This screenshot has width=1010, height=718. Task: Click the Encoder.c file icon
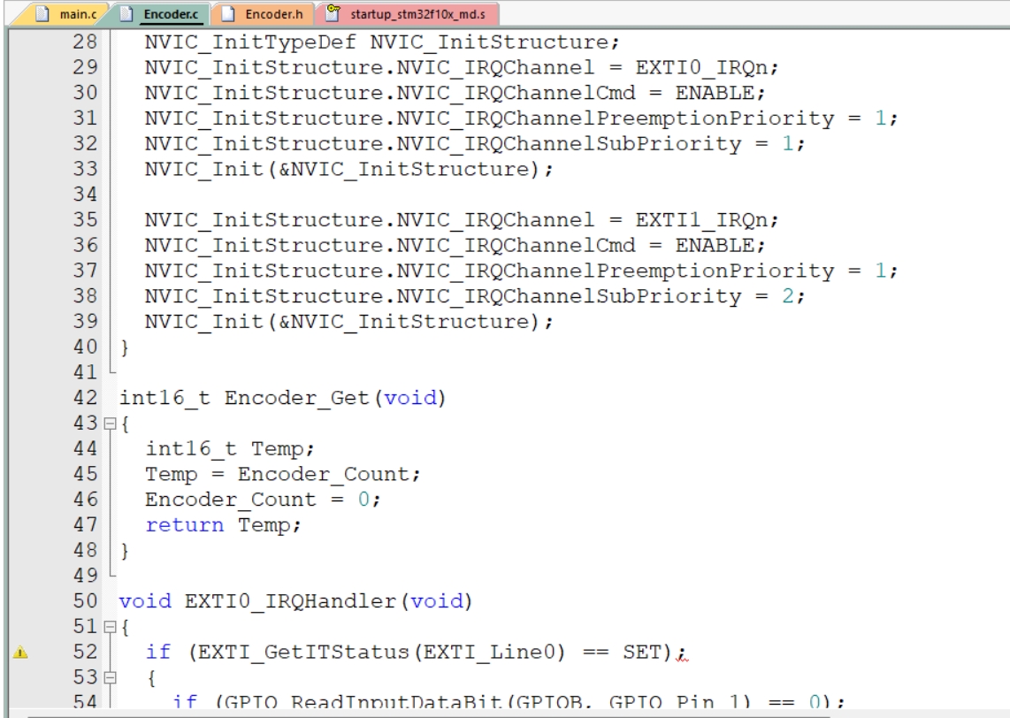point(127,13)
